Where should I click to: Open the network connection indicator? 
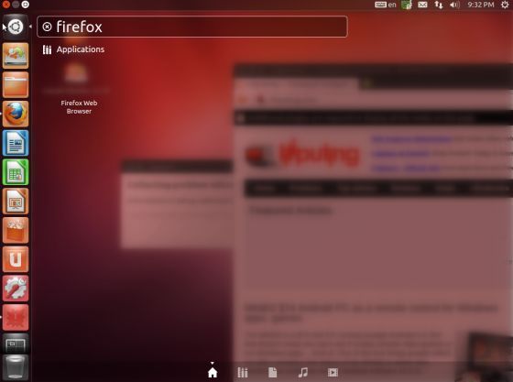[439, 5]
